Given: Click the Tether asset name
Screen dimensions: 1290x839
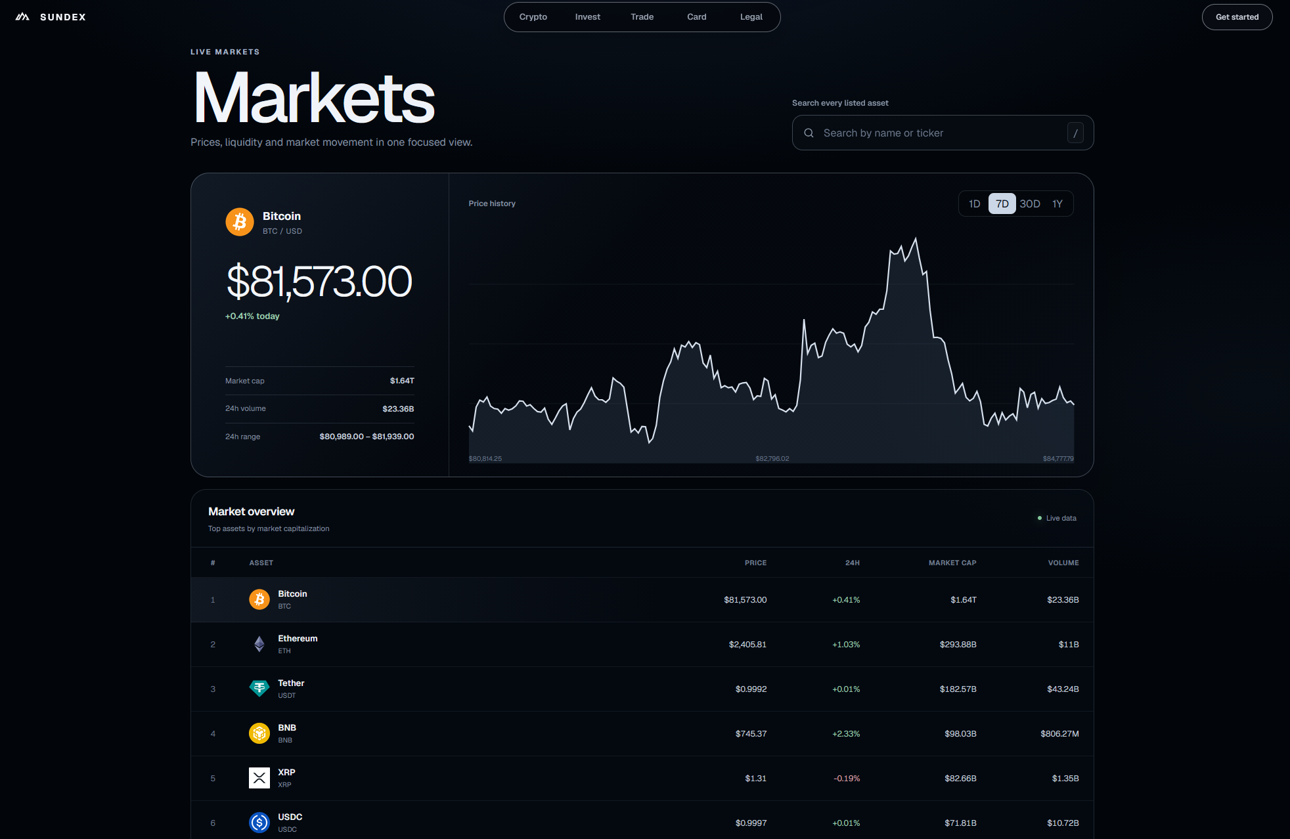Looking at the screenshot, I should tap(291, 683).
